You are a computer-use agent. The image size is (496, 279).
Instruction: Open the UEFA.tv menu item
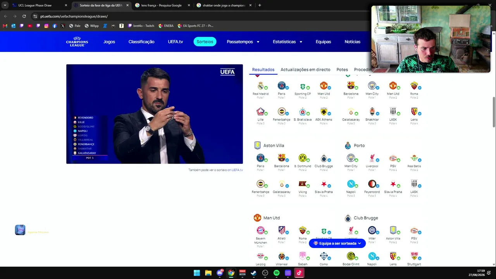click(x=176, y=42)
